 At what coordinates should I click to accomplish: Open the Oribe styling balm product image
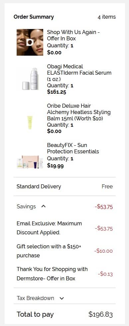point(30,122)
